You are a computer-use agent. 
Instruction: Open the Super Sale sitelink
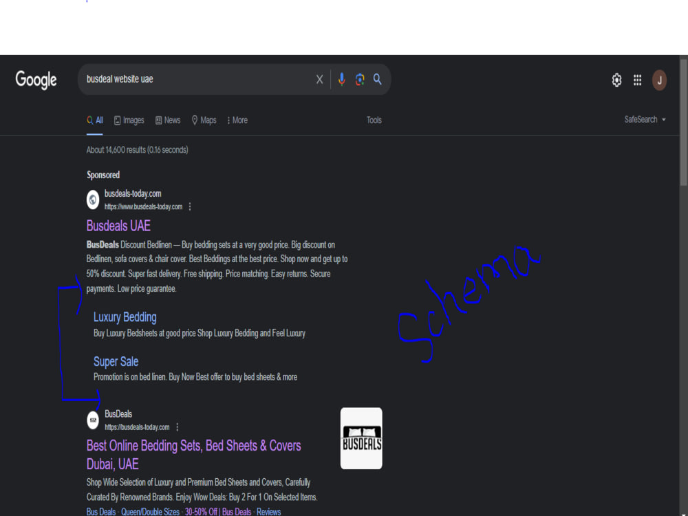116,361
